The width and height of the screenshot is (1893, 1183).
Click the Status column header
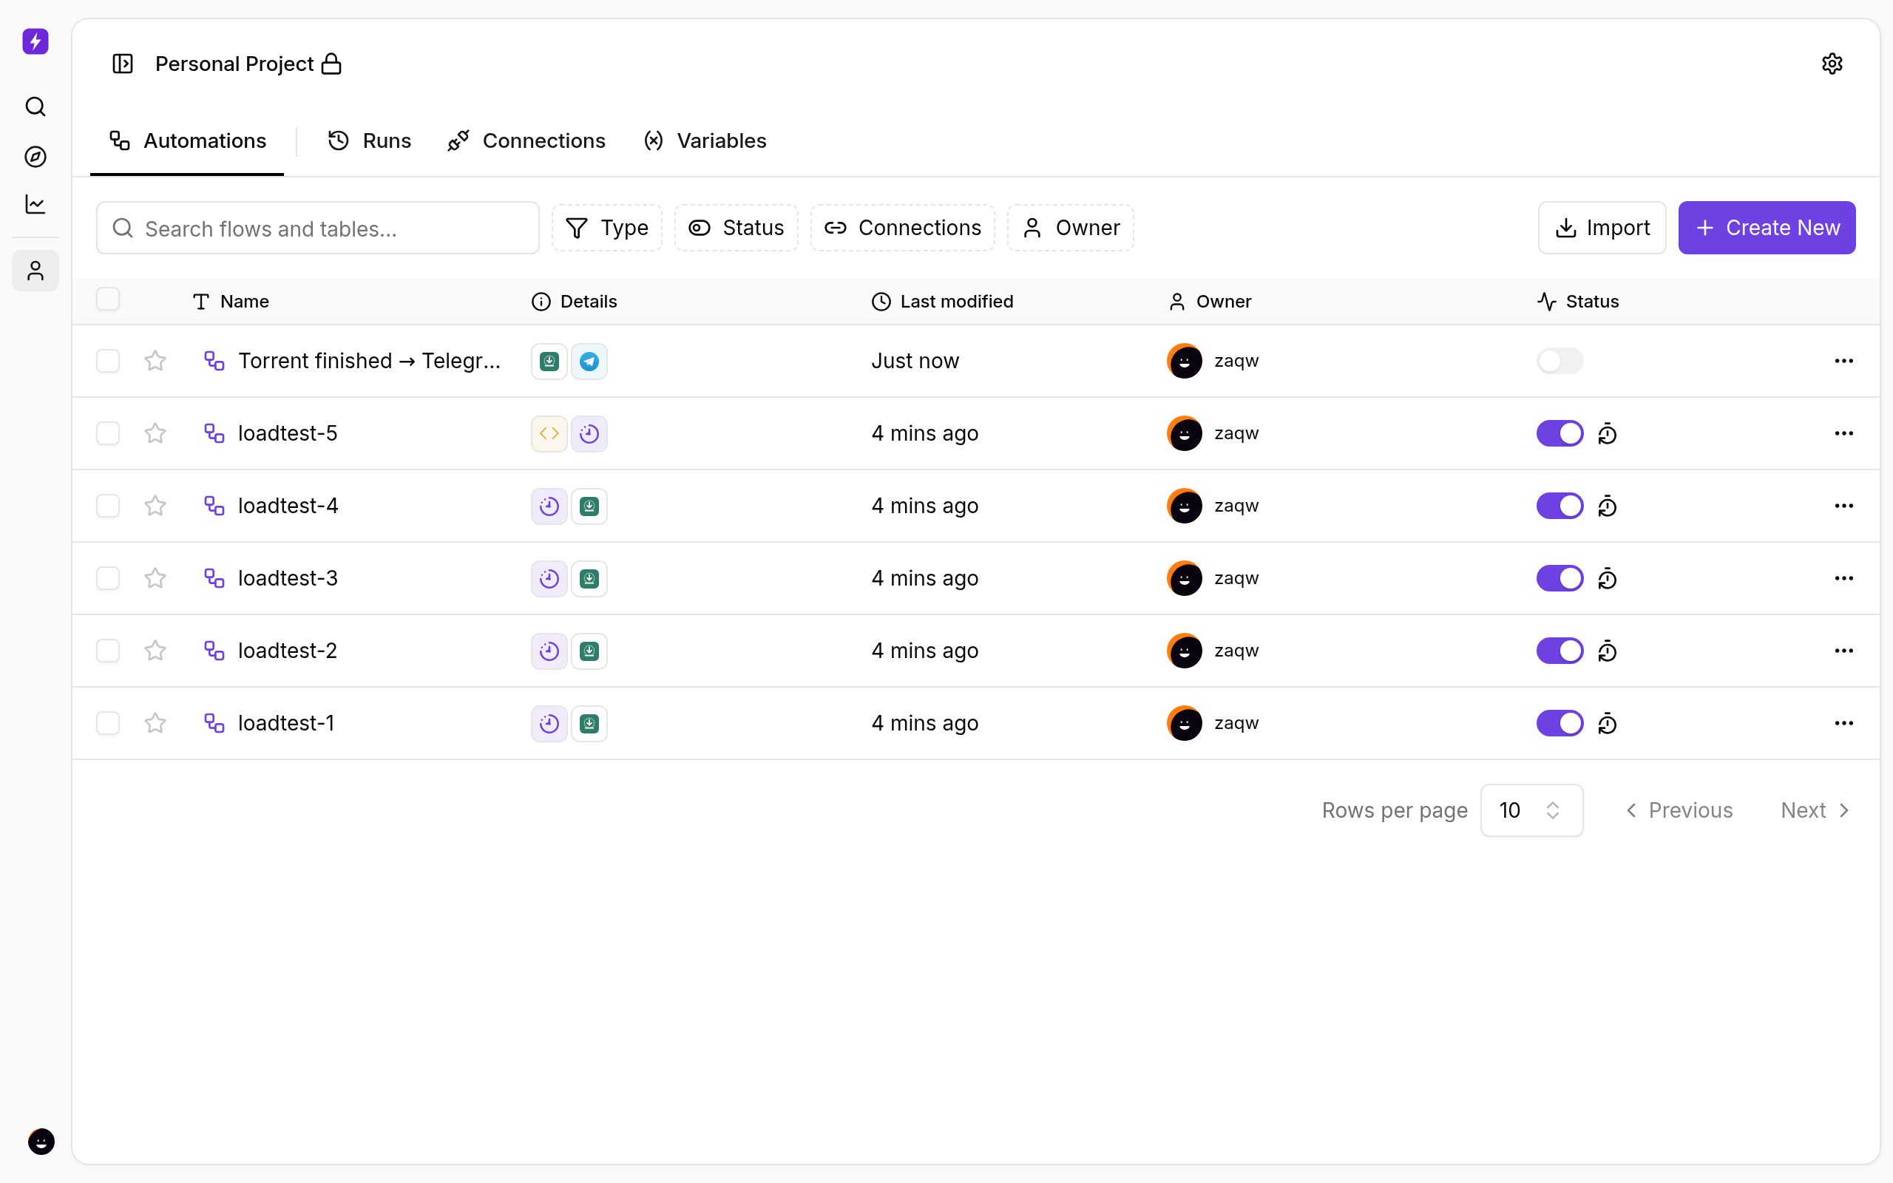(x=1578, y=301)
